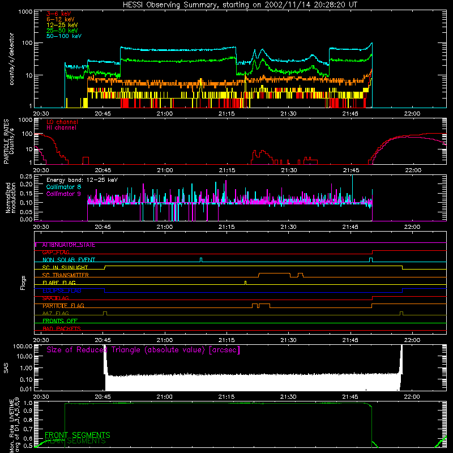453x453 pixels.
Task: Select the 25-50 keV legend entry
Action: pos(62,31)
